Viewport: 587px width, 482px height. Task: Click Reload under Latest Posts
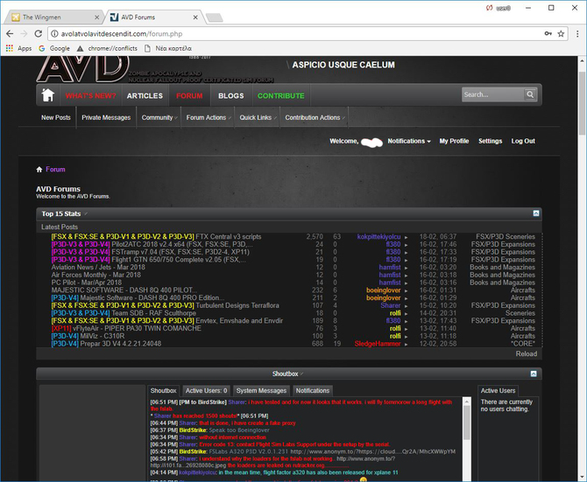coord(527,353)
